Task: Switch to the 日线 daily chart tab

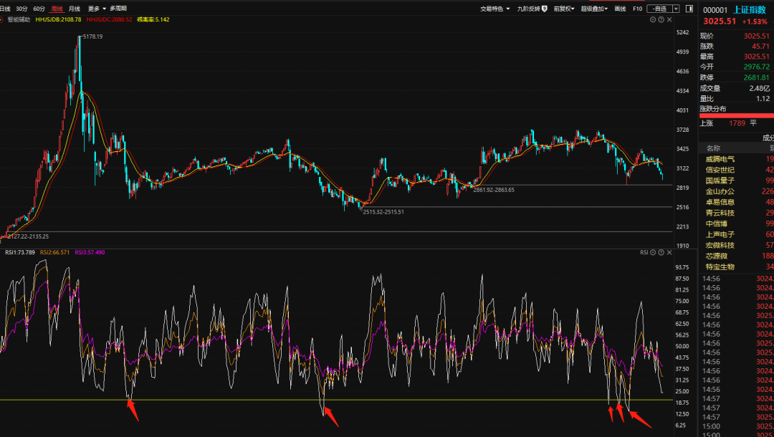Action: tap(5, 9)
